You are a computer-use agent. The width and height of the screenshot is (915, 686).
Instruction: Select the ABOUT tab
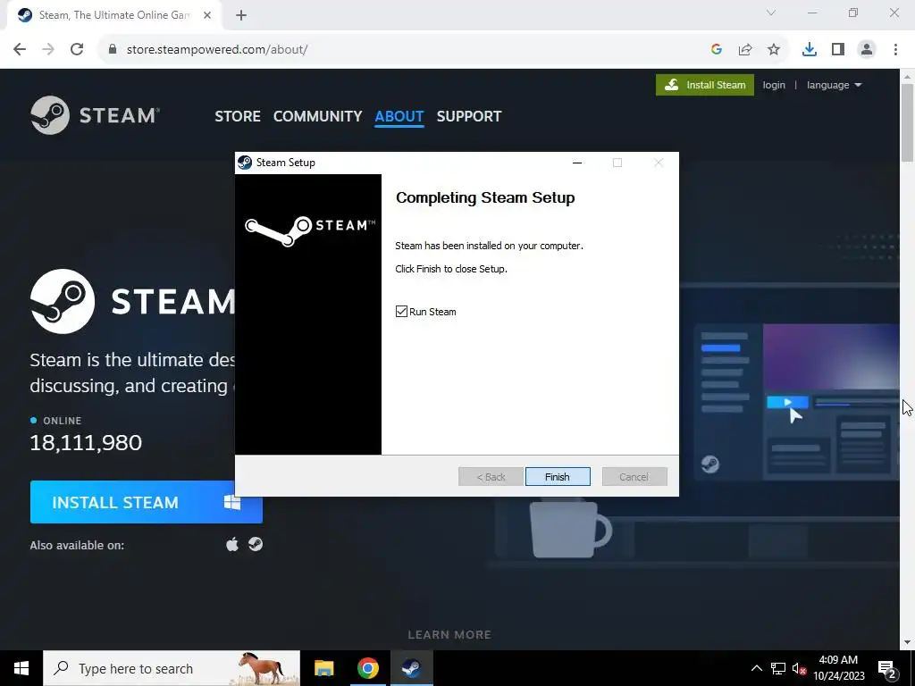pyautogui.click(x=399, y=116)
